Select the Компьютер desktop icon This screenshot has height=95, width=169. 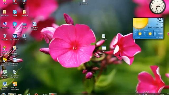click(5, 25)
